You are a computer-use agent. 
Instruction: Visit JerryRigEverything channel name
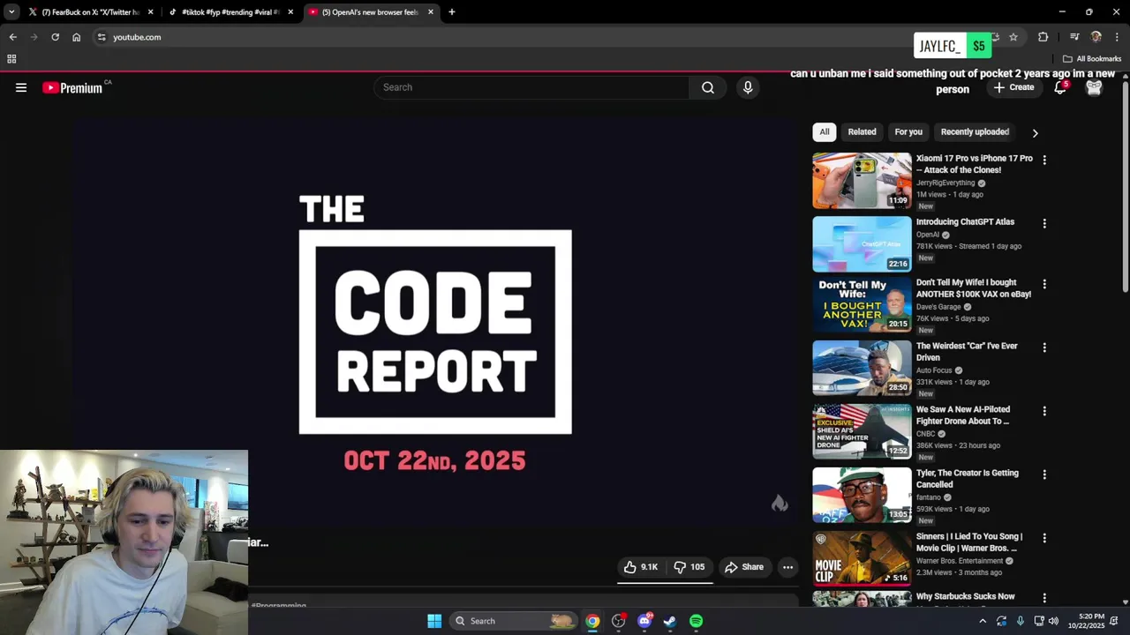pos(945,183)
